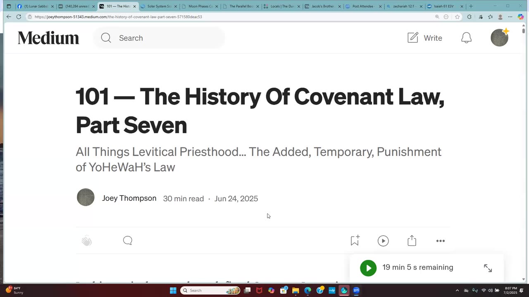
Task: Click the 30 min read text
Action: pyautogui.click(x=183, y=198)
